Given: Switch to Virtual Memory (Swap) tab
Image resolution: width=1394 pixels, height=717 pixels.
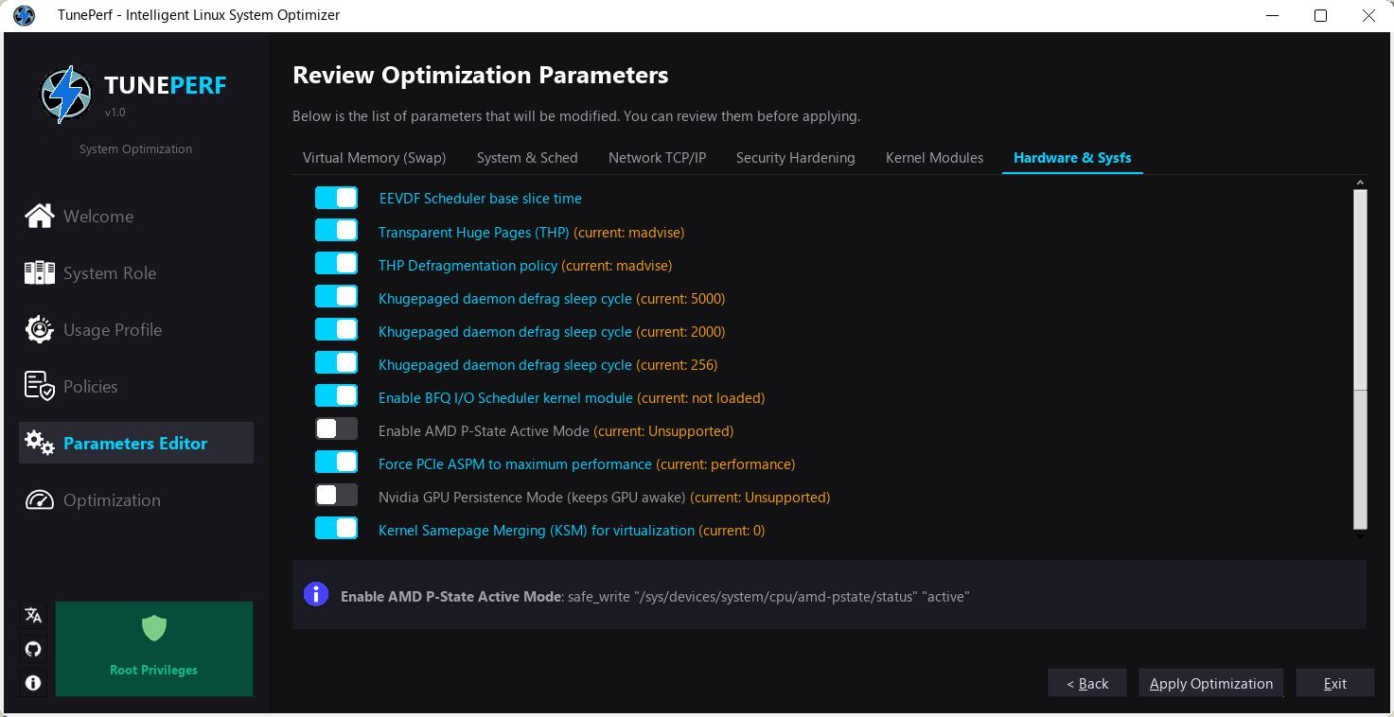Looking at the screenshot, I should pyautogui.click(x=374, y=158).
